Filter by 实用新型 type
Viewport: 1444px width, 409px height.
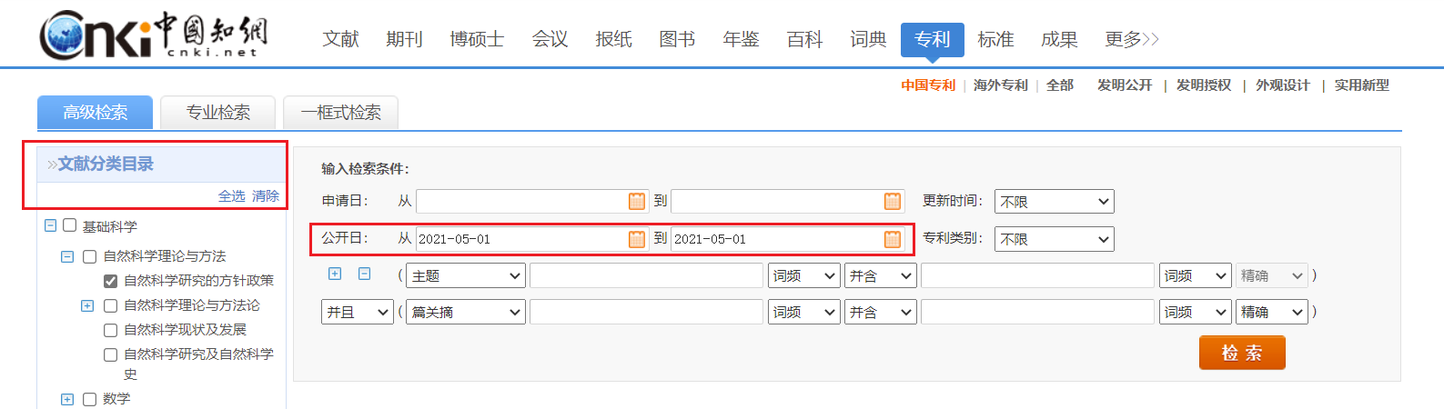1362,85
